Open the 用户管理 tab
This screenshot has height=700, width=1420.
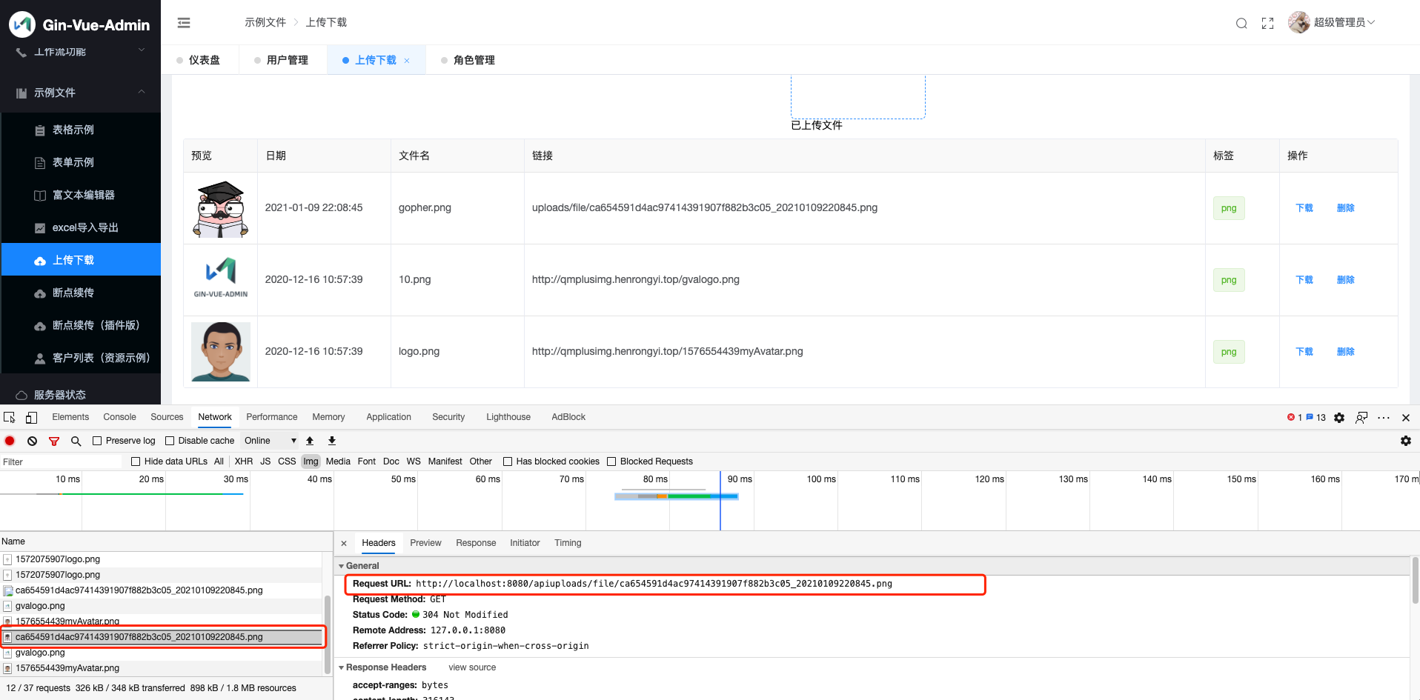pyautogui.click(x=288, y=59)
